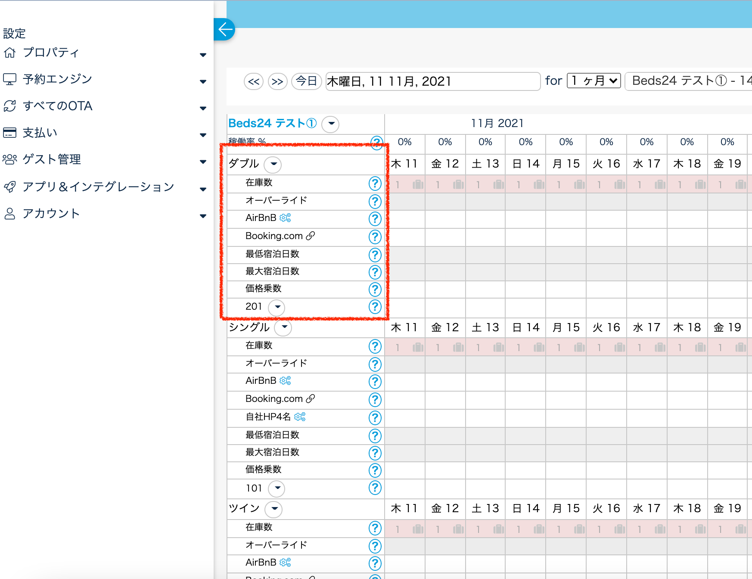This screenshot has height=579, width=752.
Task: Expand the ダブル room dropdown arrow
Action: (x=273, y=164)
